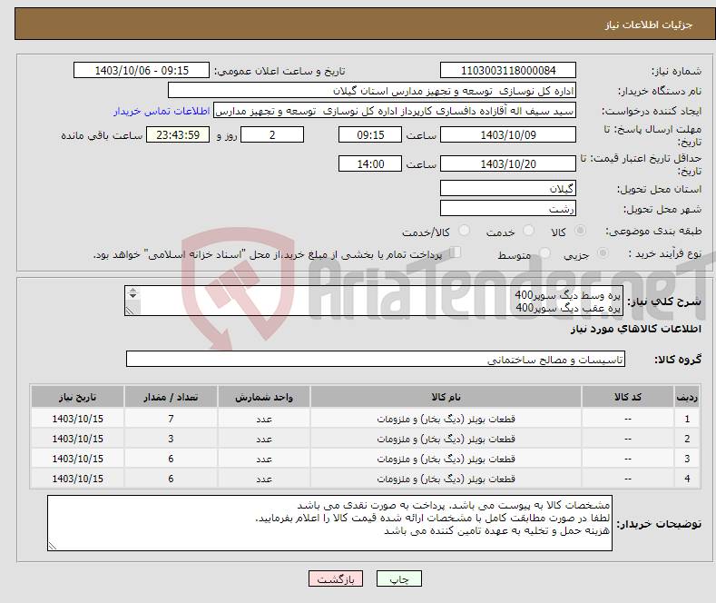Click the تاریخ نیاز column header
This screenshot has width=716, height=603.
click(78, 397)
